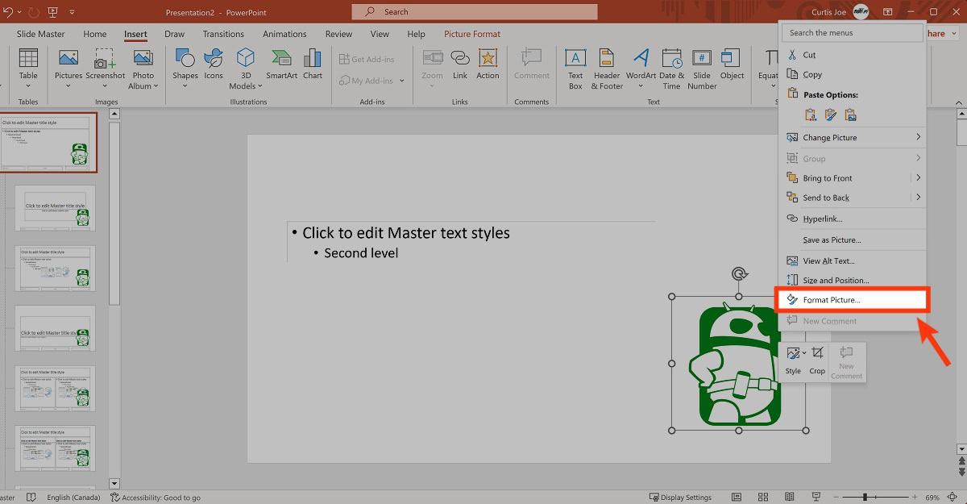The width and height of the screenshot is (967, 504).
Task: Click the rotate handle above the picture
Action: [x=739, y=274]
